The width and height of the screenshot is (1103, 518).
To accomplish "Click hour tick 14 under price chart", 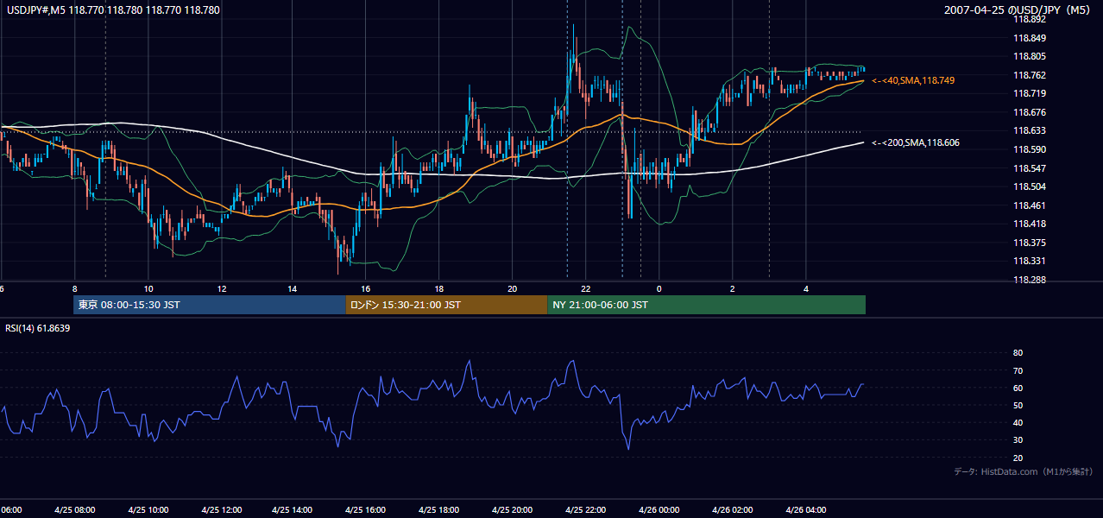I will (x=293, y=288).
